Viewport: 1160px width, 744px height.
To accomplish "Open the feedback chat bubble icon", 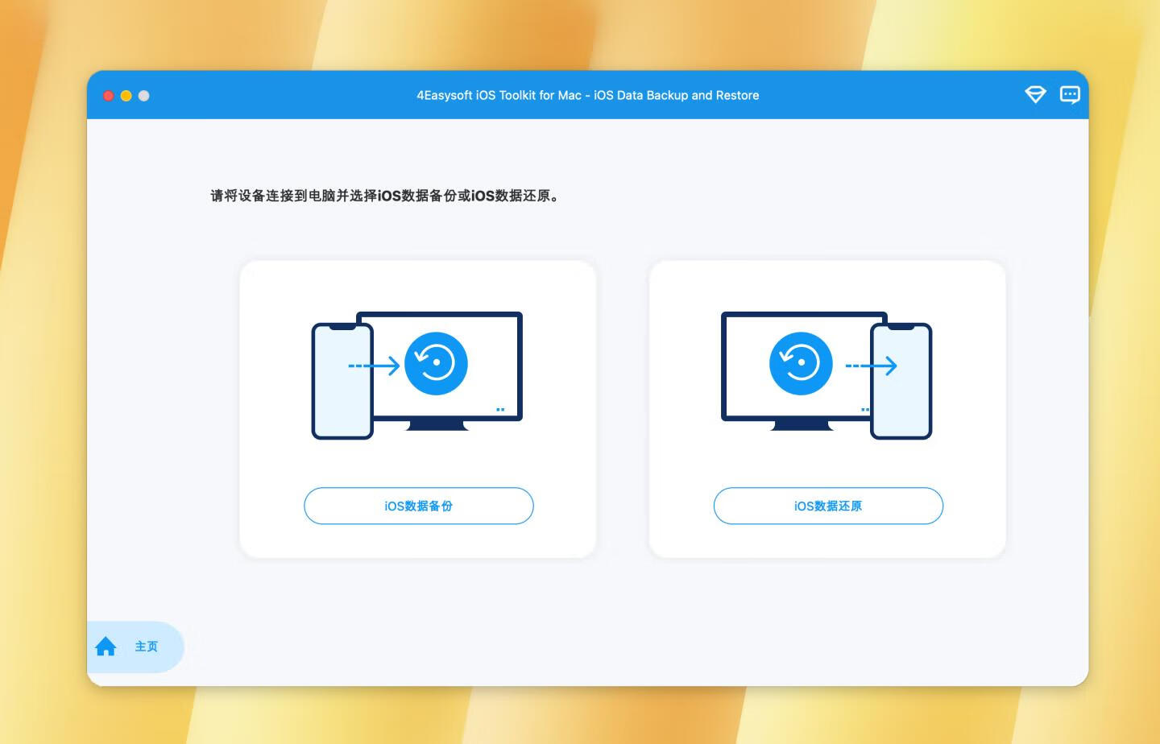I will 1070,95.
